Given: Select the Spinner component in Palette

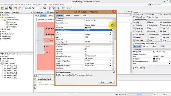Looking at the screenshot, I should point(137,37).
